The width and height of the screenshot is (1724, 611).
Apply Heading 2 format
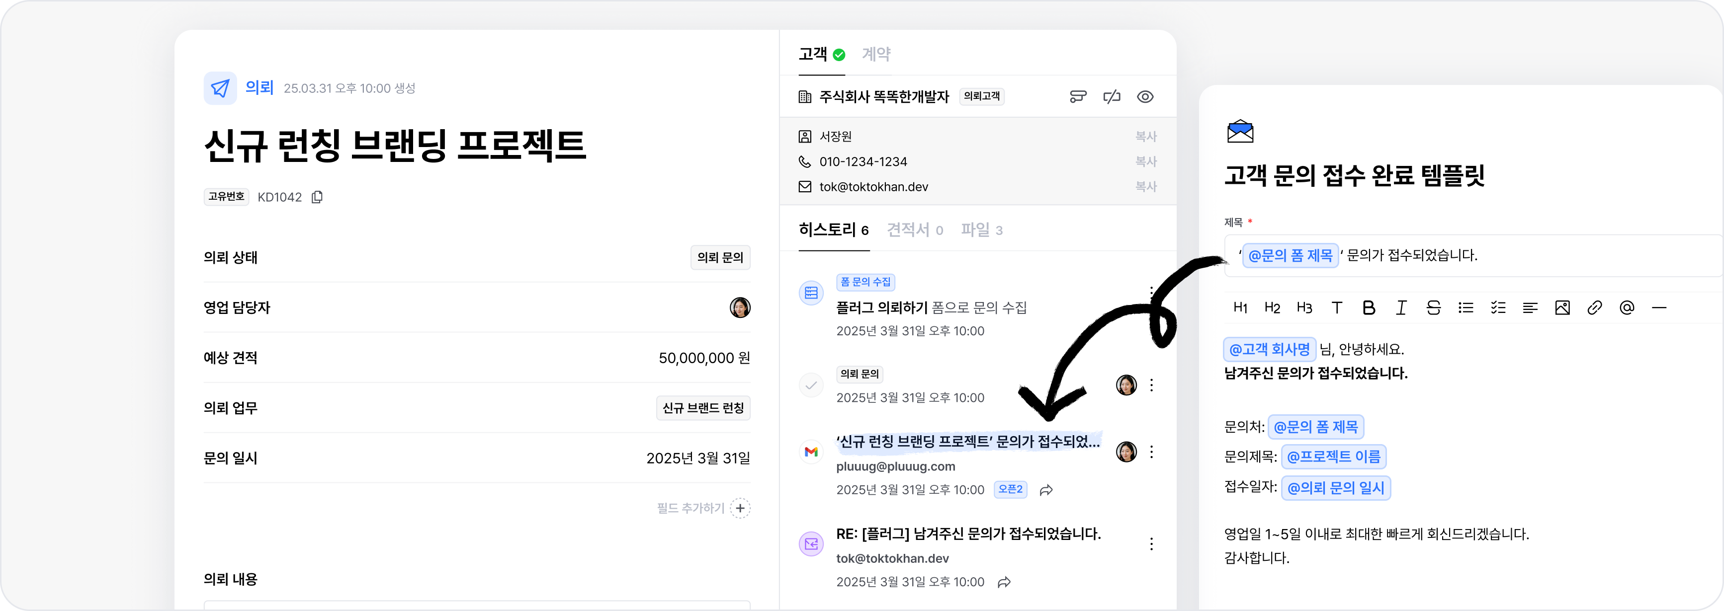click(x=1272, y=307)
